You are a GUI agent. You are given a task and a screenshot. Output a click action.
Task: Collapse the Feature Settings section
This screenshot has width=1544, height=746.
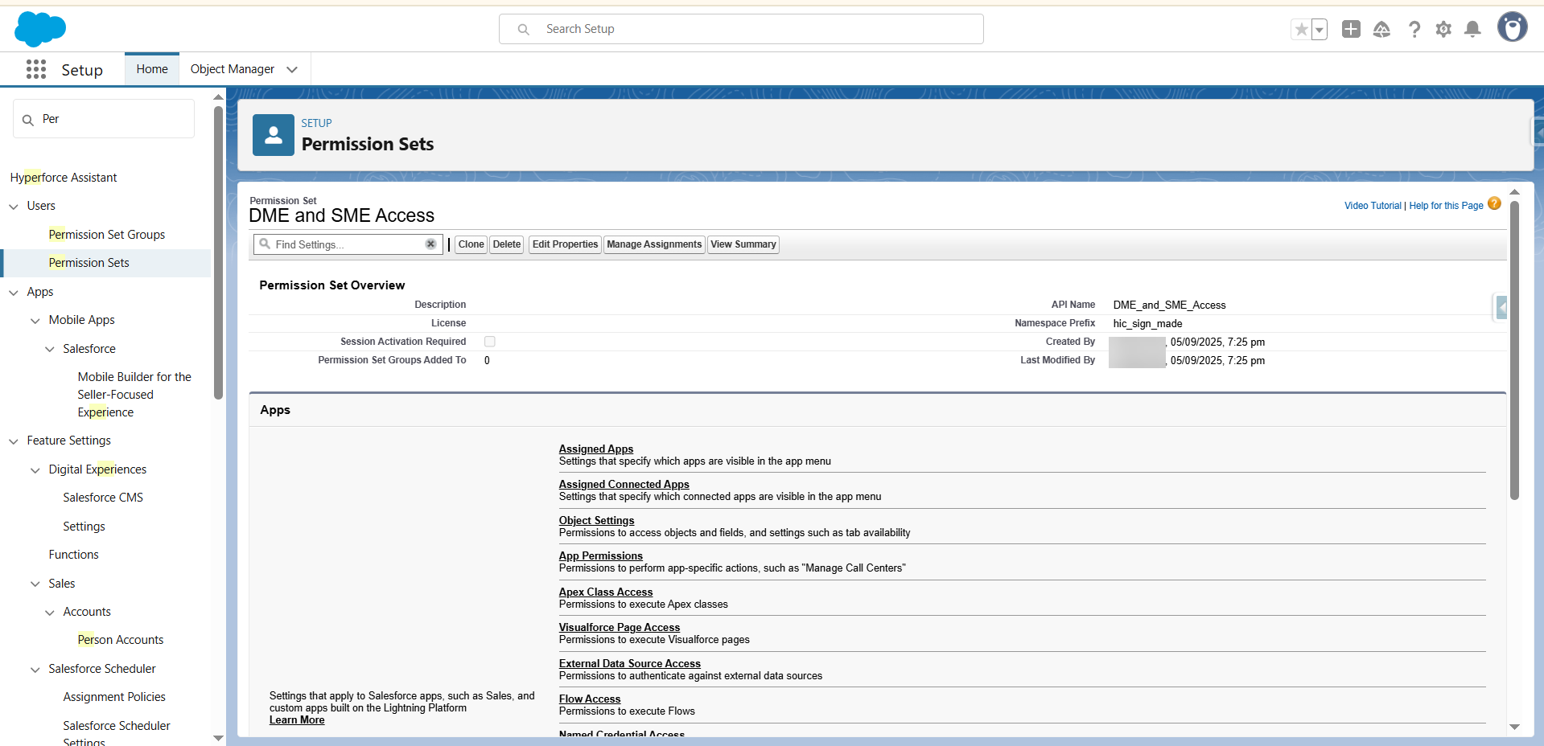click(x=14, y=441)
